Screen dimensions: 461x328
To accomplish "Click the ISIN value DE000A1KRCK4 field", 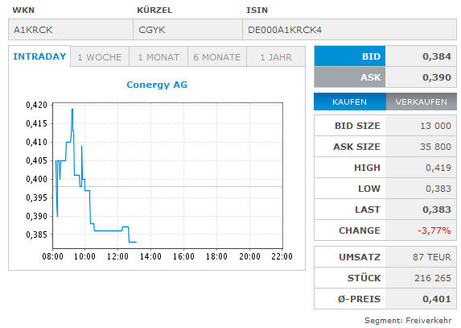I will click(350, 30).
